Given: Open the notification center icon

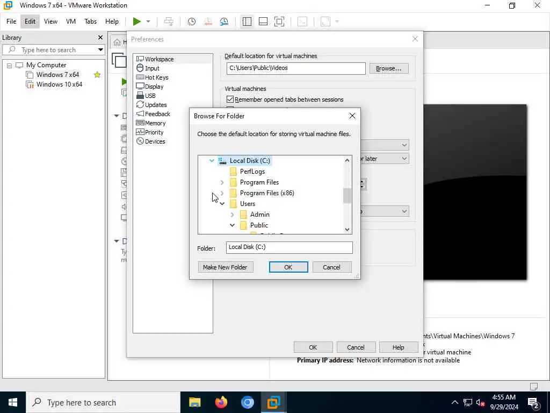Looking at the screenshot, I should (x=533, y=402).
